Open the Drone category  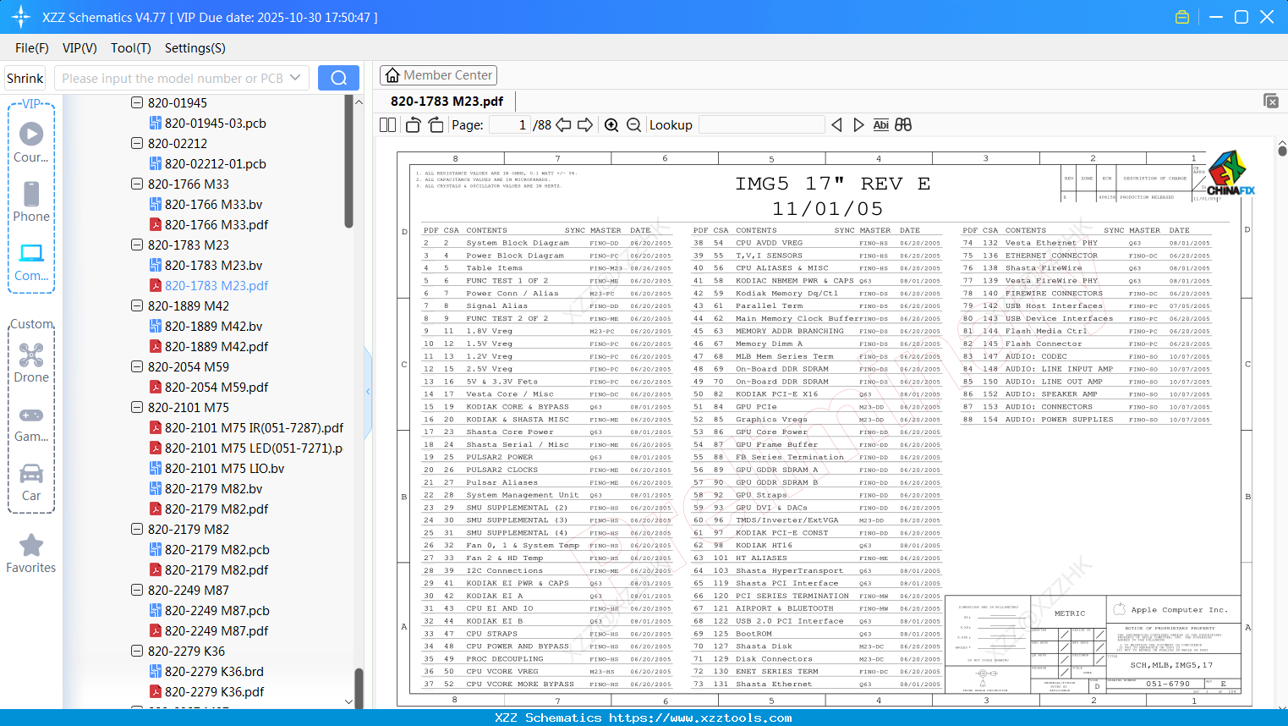click(x=31, y=363)
